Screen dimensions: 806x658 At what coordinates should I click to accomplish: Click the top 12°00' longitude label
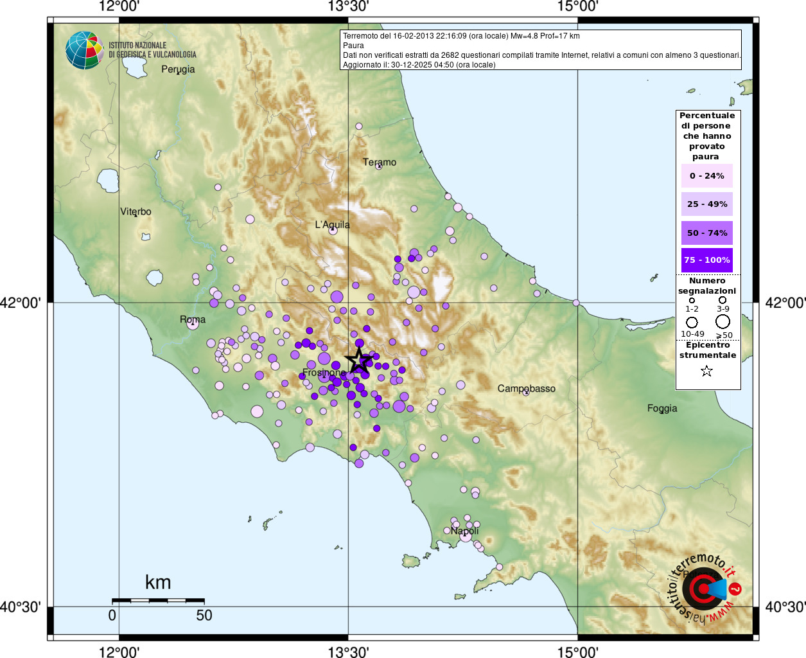(x=119, y=6)
